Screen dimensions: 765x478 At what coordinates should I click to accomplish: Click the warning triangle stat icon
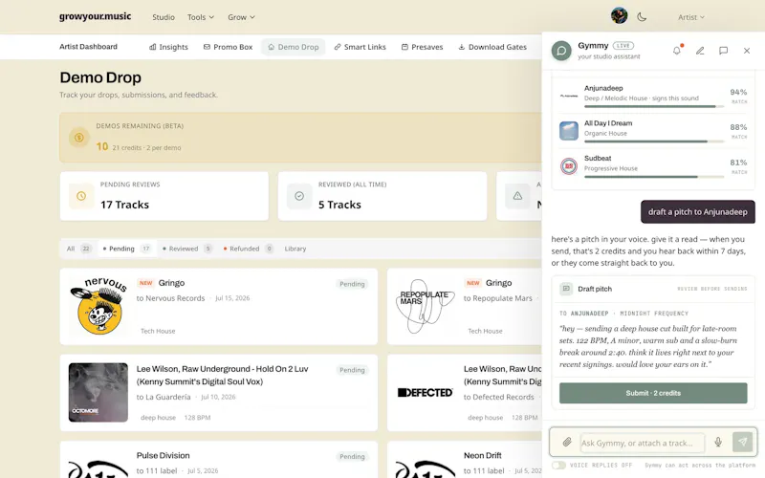coord(517,196)
